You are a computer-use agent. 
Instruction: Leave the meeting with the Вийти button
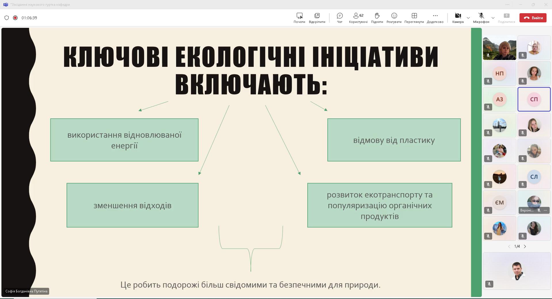click(x=533, y=18)
